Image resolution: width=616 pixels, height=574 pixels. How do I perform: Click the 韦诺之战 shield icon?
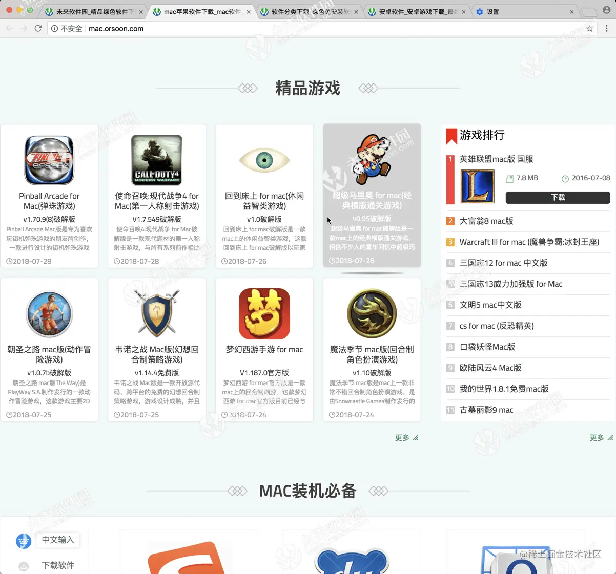[x=157, y=312]
